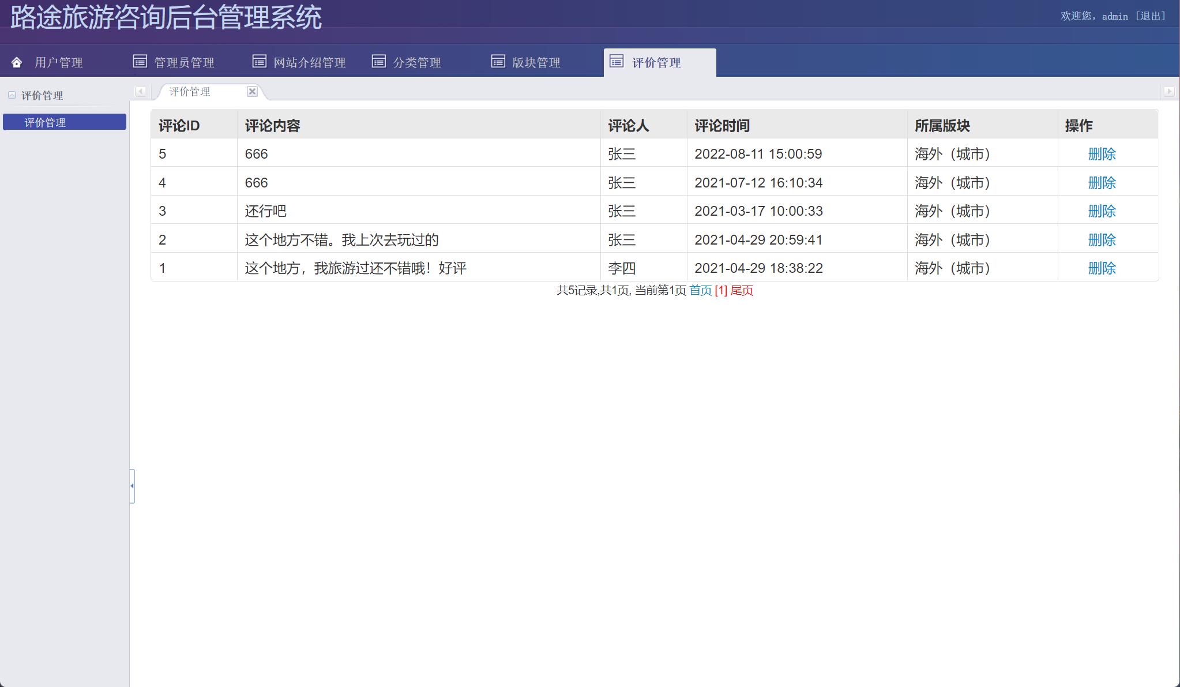Delete comment with ID 5

point(1102,154)
